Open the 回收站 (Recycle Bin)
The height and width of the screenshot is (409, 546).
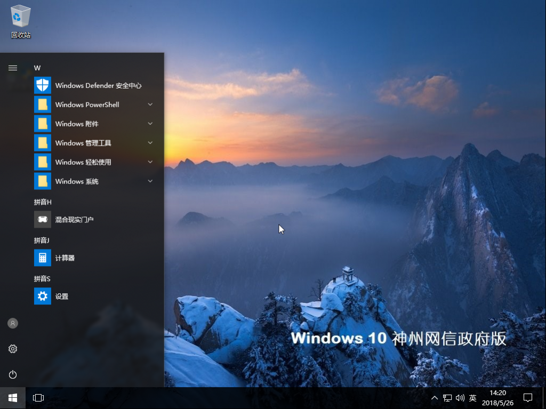tap(20, 16)
